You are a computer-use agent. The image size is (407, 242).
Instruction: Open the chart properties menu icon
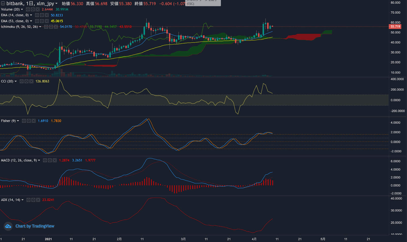point(3,4)
